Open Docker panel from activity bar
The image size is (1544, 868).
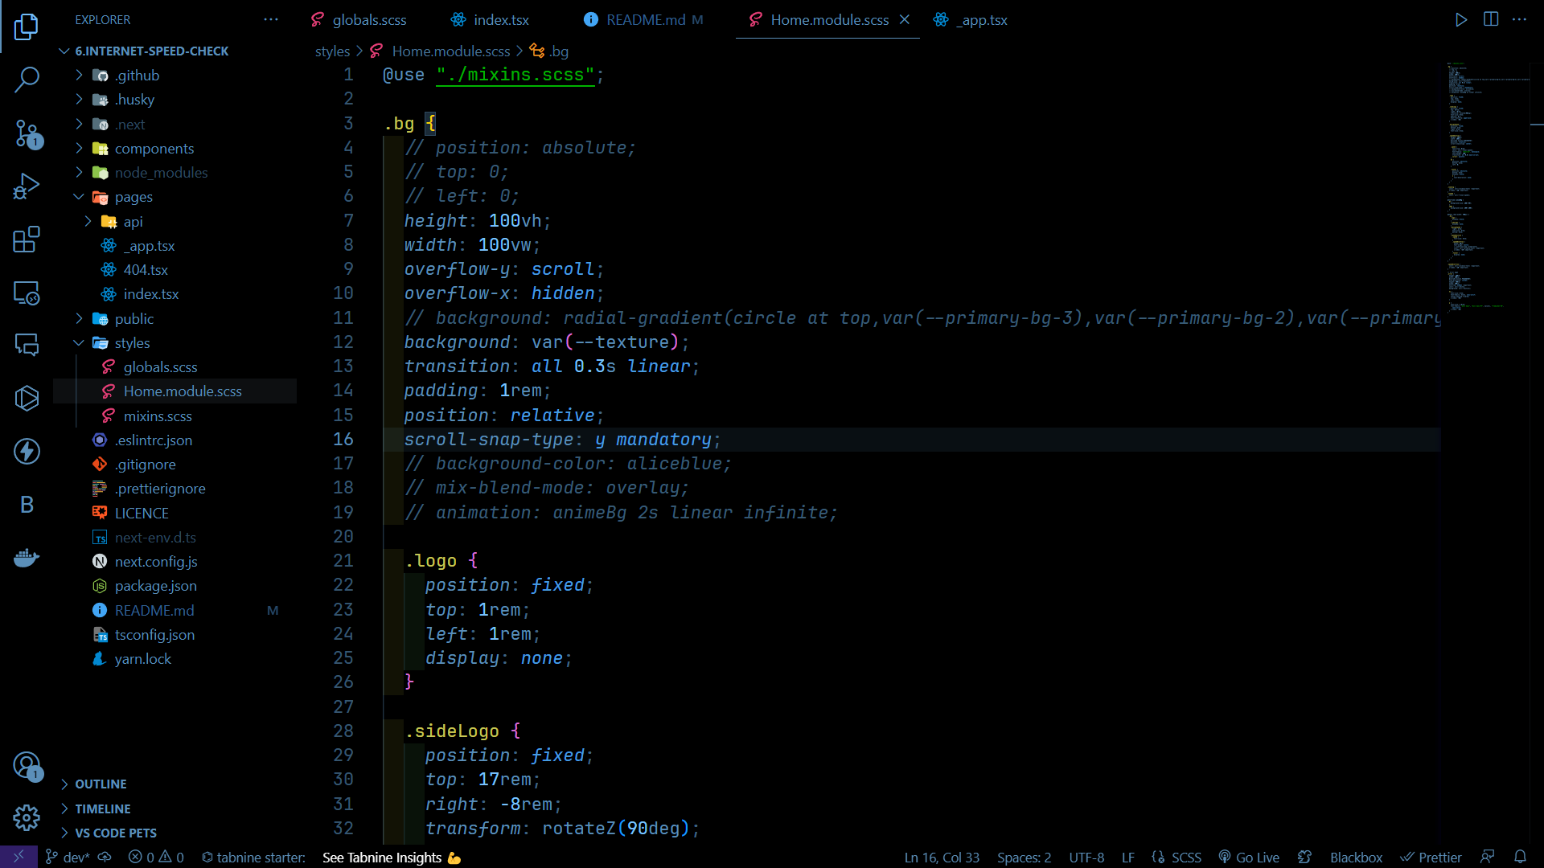coord(27,558)
